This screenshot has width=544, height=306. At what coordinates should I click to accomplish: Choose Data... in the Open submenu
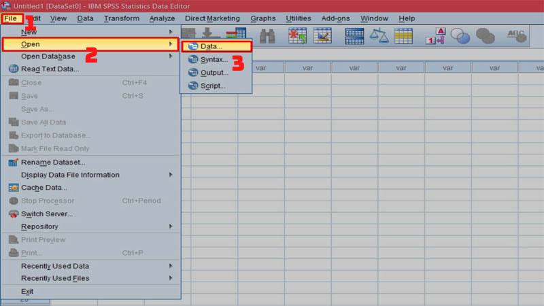[216, 46]
